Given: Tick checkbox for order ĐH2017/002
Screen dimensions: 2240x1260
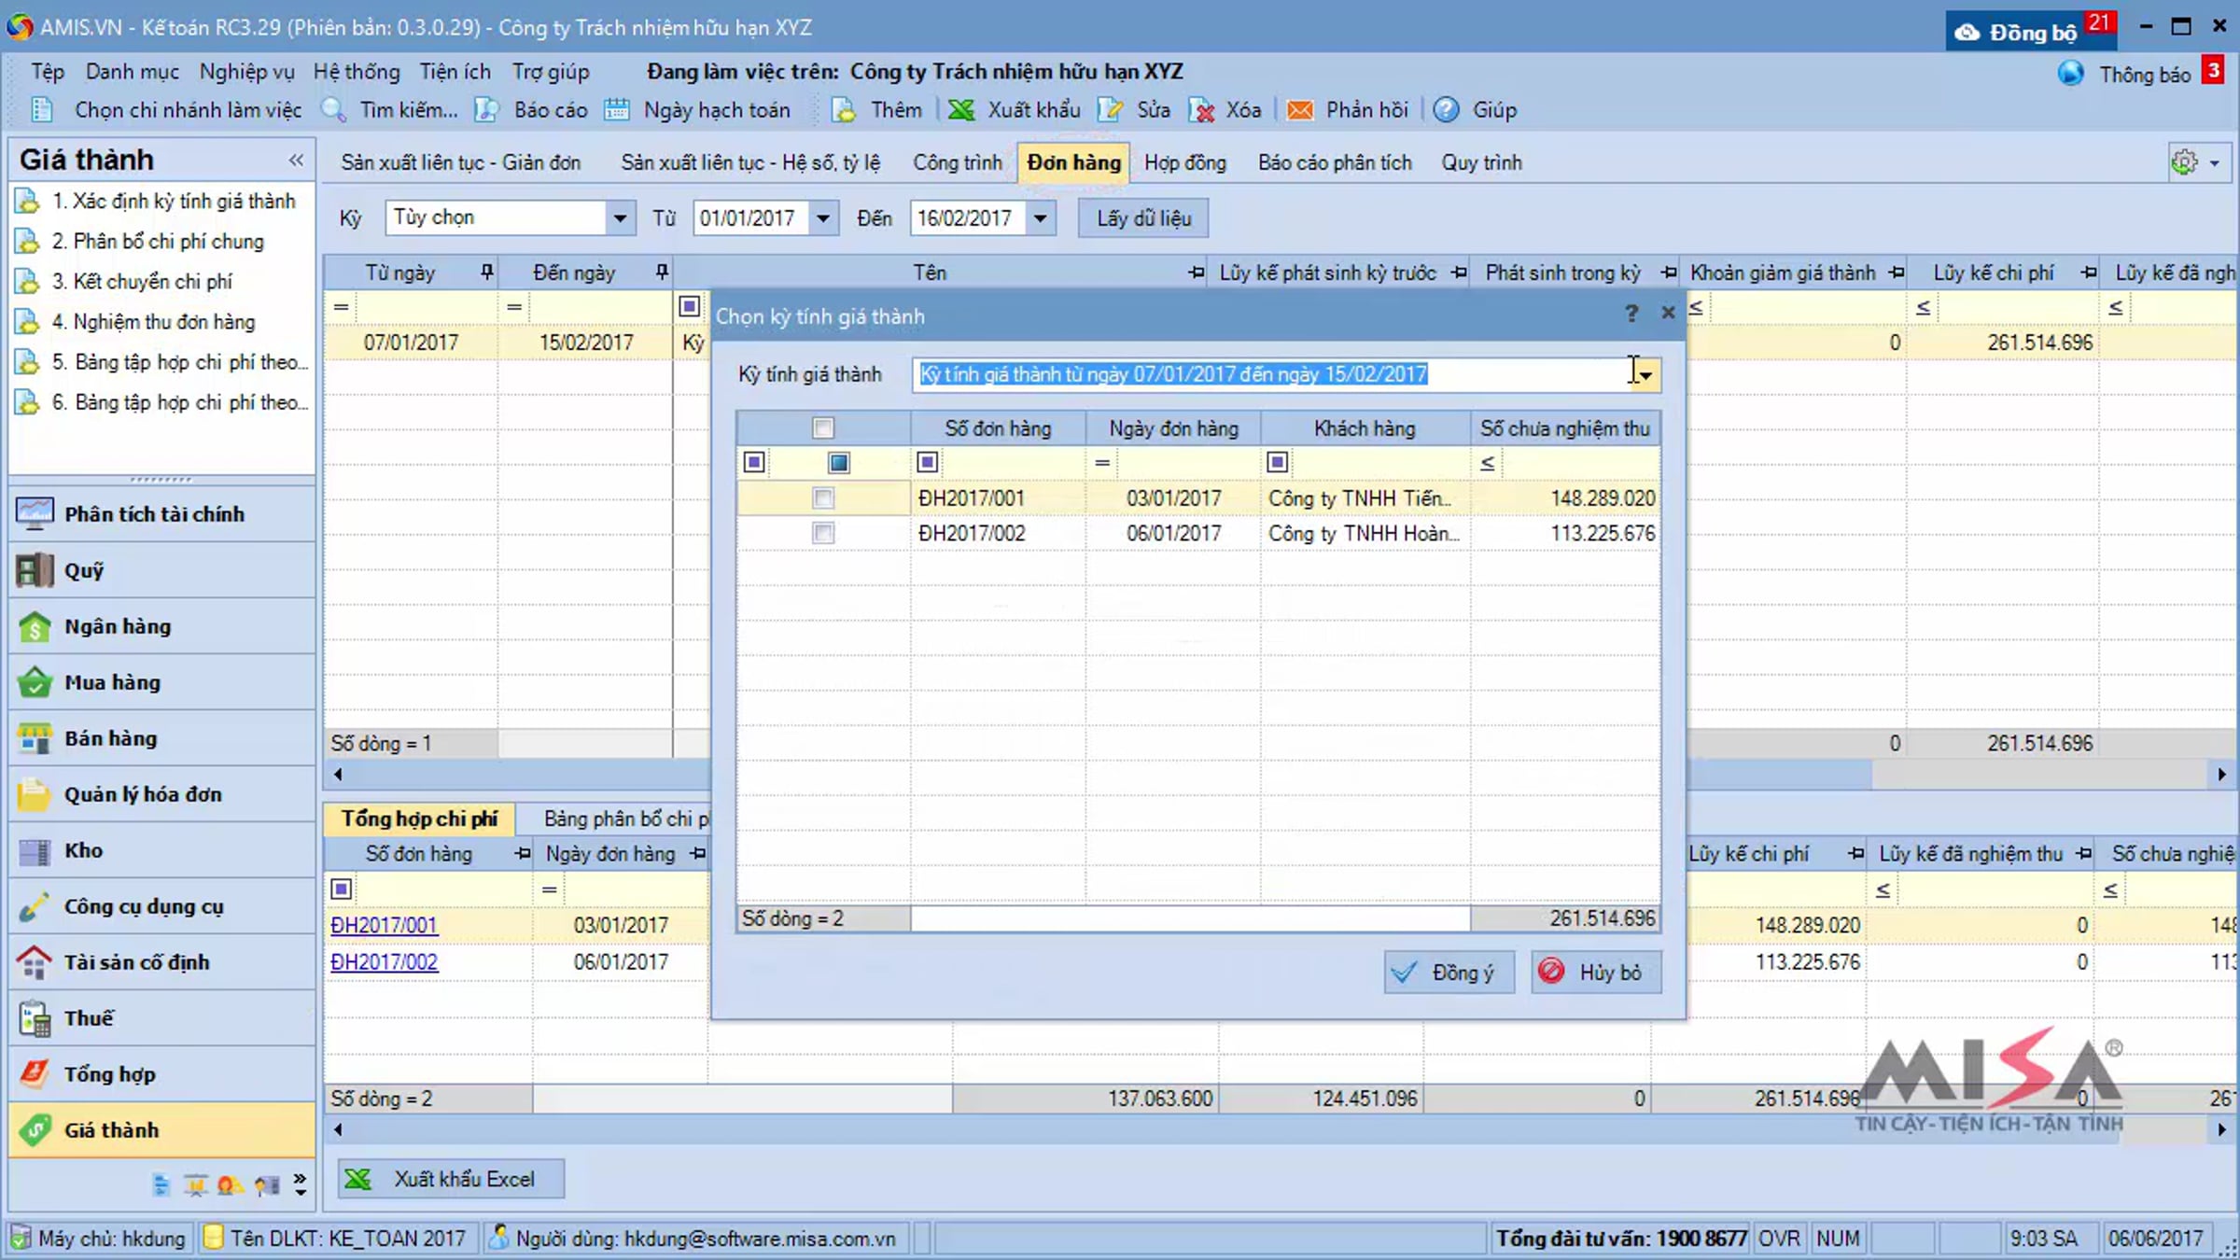Looking at the screenshot, I should (822, 533).
